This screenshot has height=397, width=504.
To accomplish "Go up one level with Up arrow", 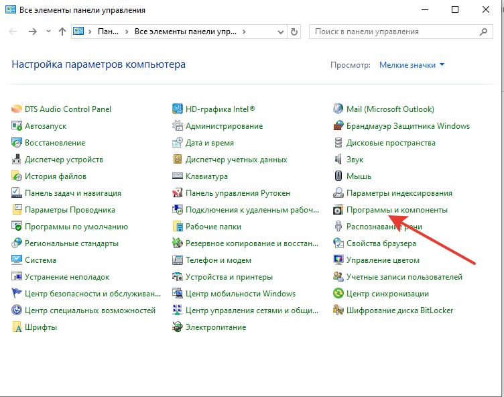I will 62,32.
